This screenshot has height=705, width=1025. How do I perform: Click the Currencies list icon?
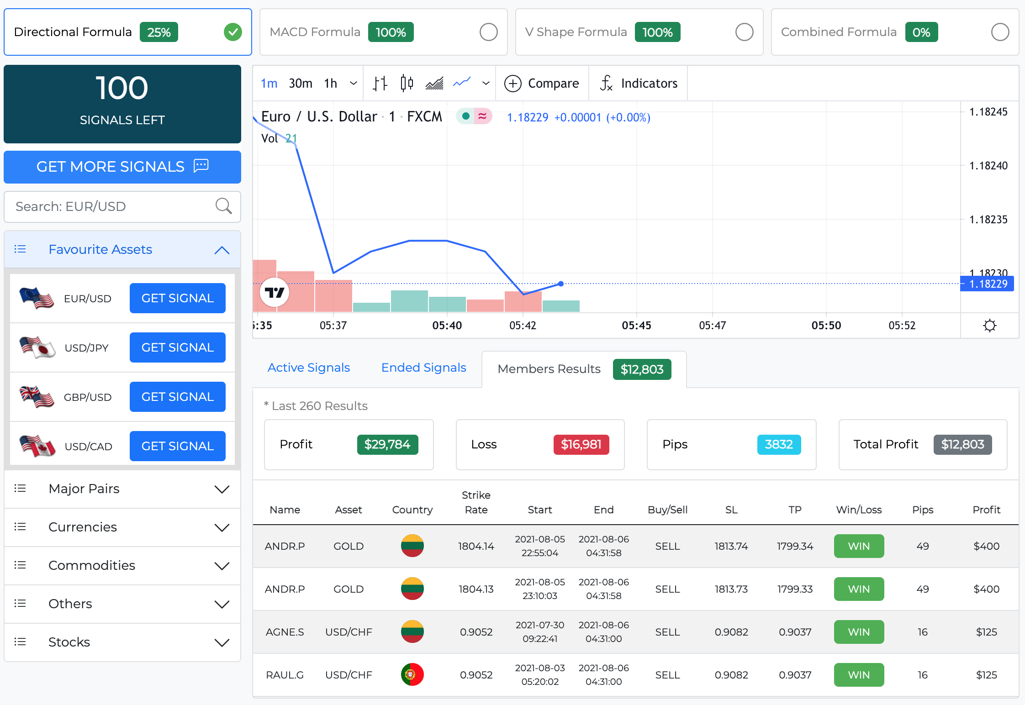tap(20, 527)
